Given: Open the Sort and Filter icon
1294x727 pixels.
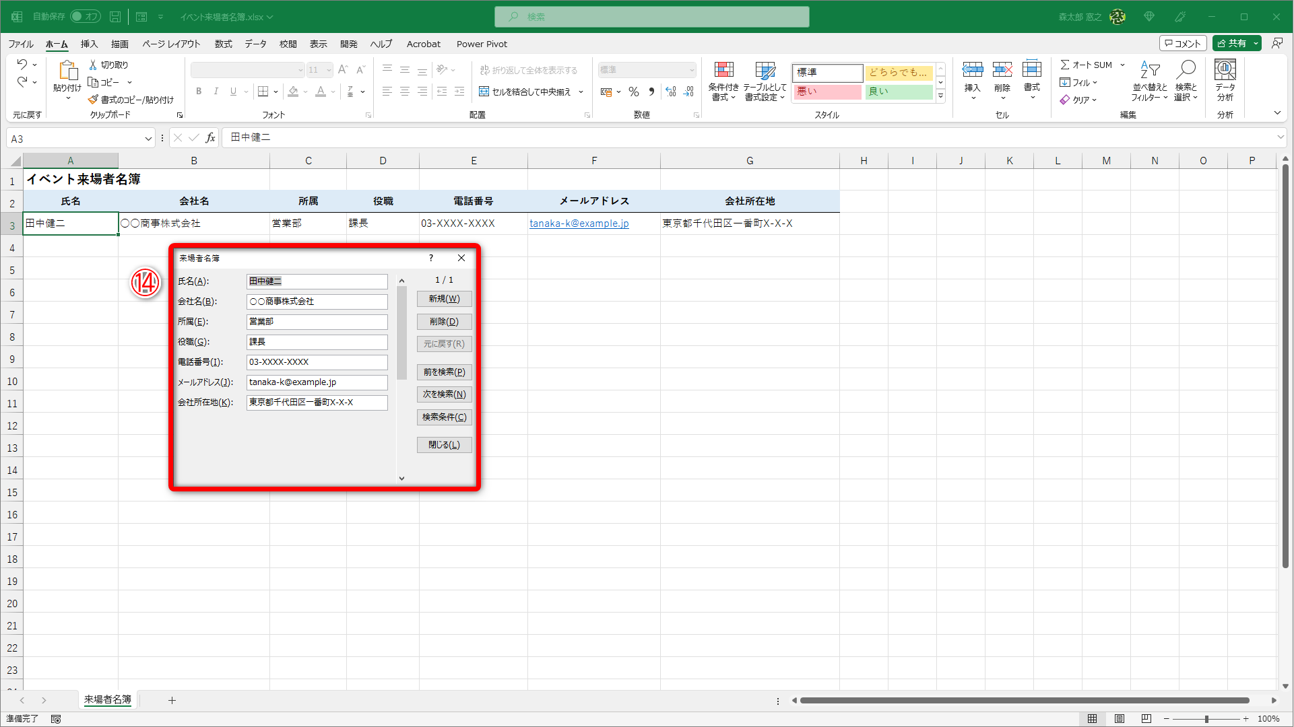Looking at the screenshot, I should 1149,70.
